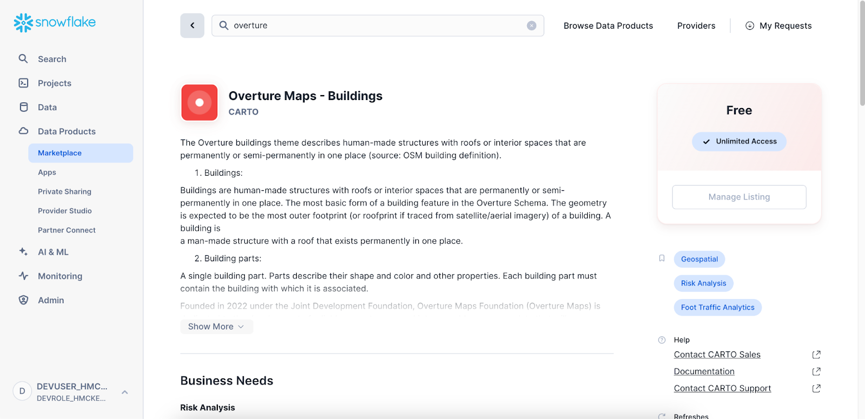Open the Documentation link
This screenshot has height=419, width=865.
tap(704, 371)
